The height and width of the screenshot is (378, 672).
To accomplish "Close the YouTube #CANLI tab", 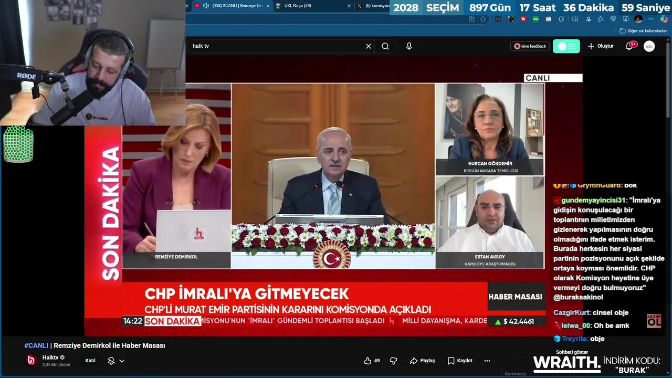I will [x=268, y=6].
